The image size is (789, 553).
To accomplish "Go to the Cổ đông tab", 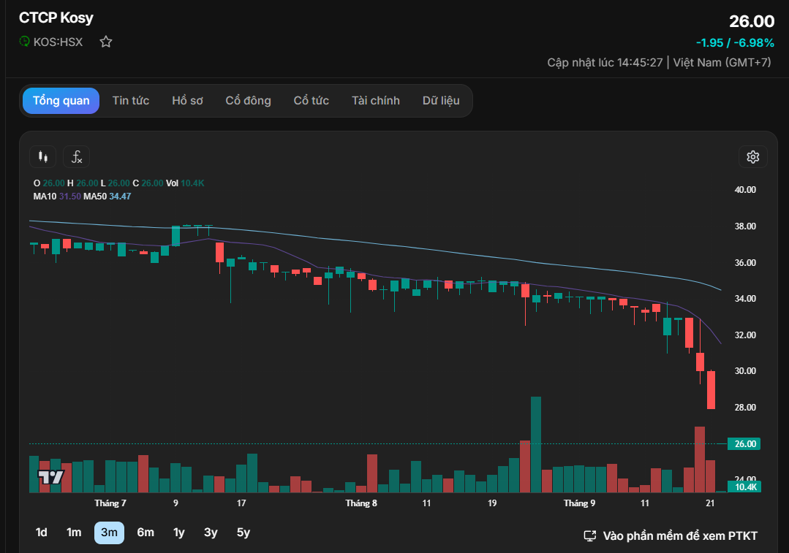I will (248, 101).
